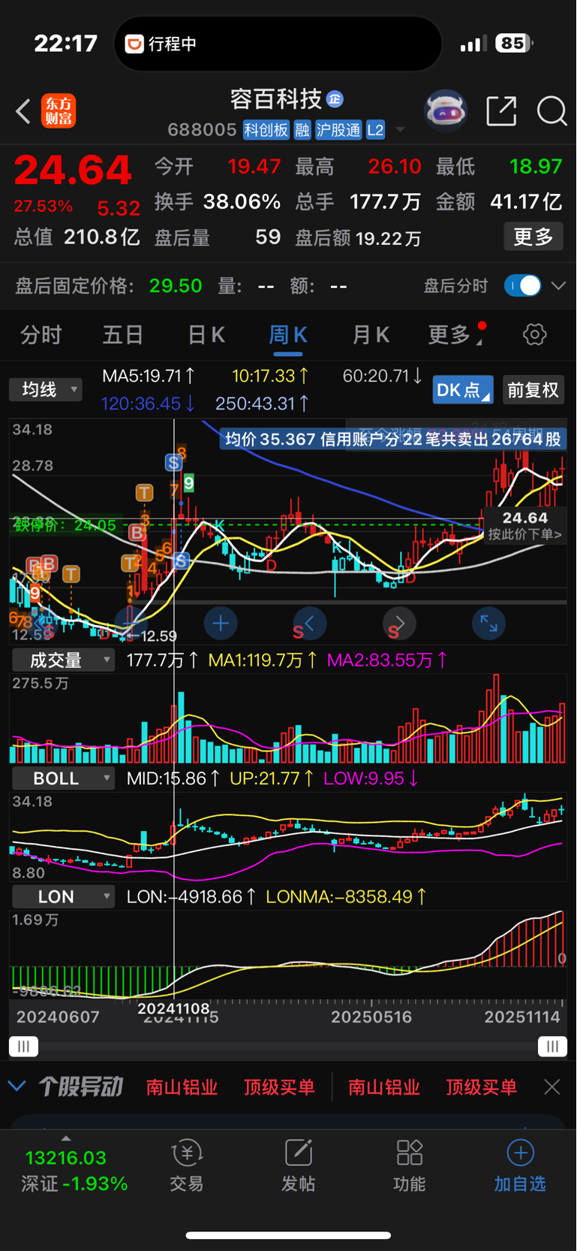
Task: Open the 成交量 indicator dropdown
Action: coord(63,660)
